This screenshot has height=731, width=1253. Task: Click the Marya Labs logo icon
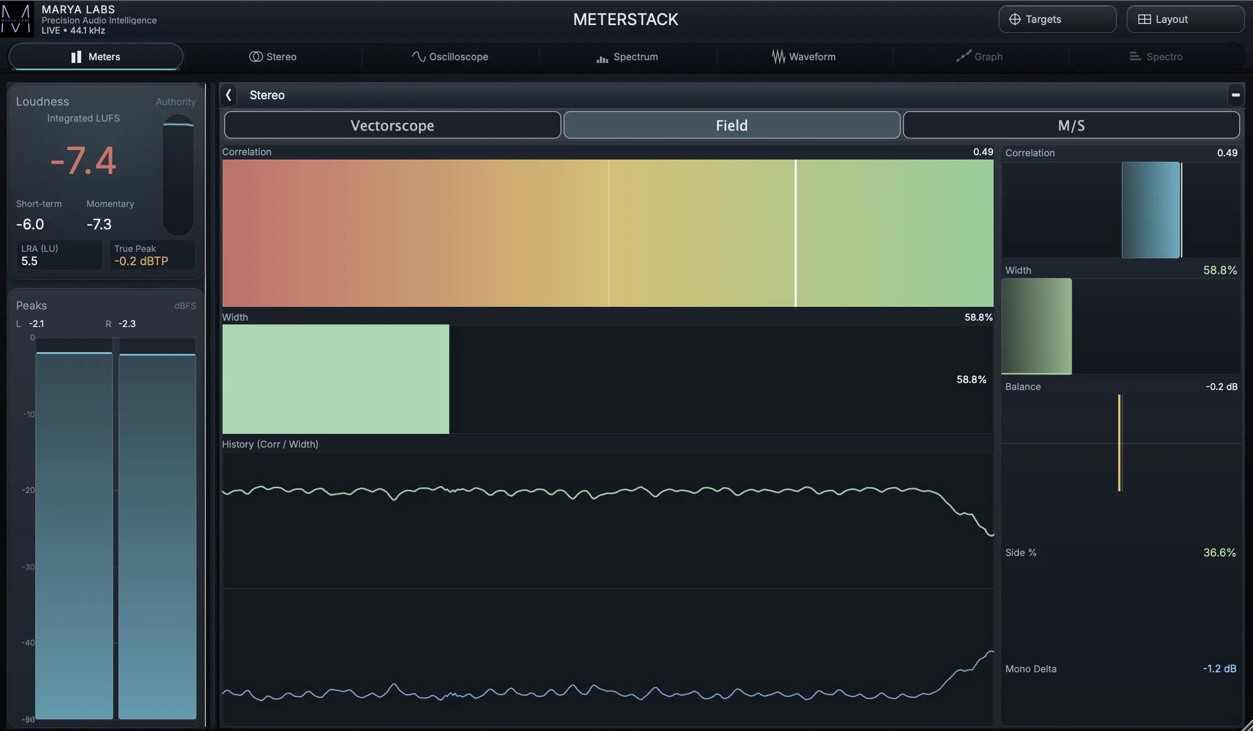click(17, 19)
